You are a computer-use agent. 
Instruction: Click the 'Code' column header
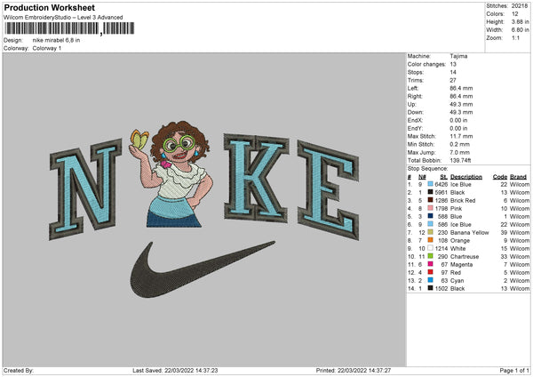coord(500,177)
